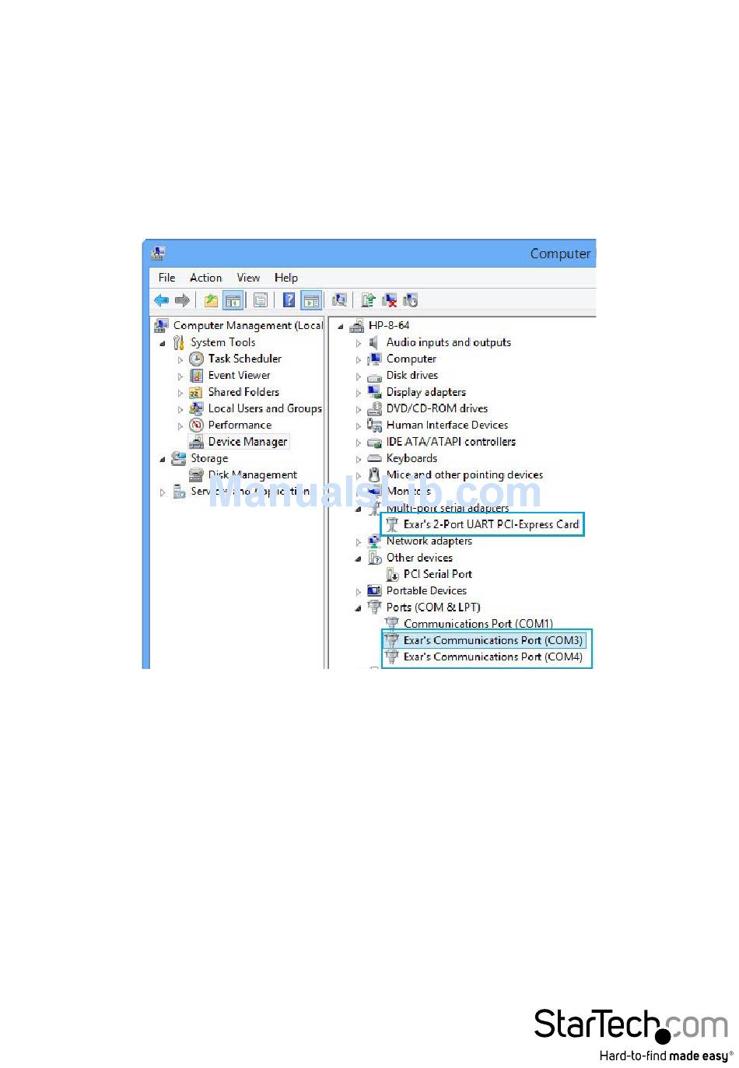
Task: Click the PCI Serial Port warning icon
Action: [x=392, y=574]
